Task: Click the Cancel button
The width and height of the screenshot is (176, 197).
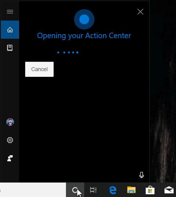Action: coord(39,69)
